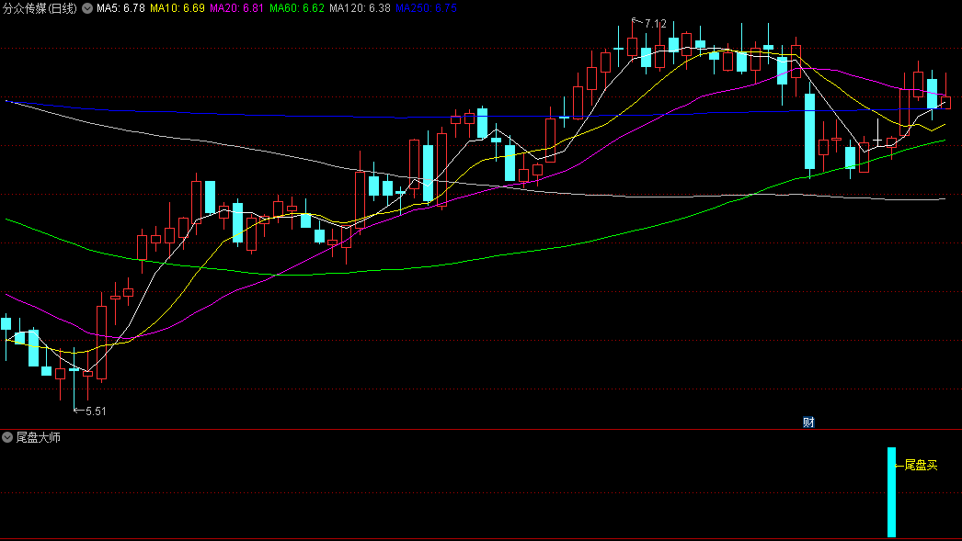Image resolution: width=962 pixels, height=541 pixels.
Task: Click the MA20: 6.81 indicator label
Action: click(236, 8)
